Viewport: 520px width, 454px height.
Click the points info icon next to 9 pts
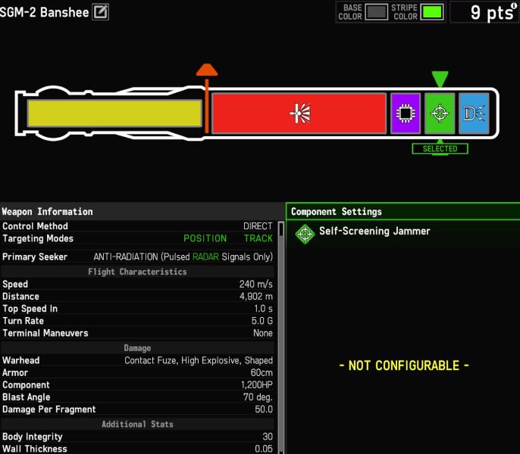514,5
